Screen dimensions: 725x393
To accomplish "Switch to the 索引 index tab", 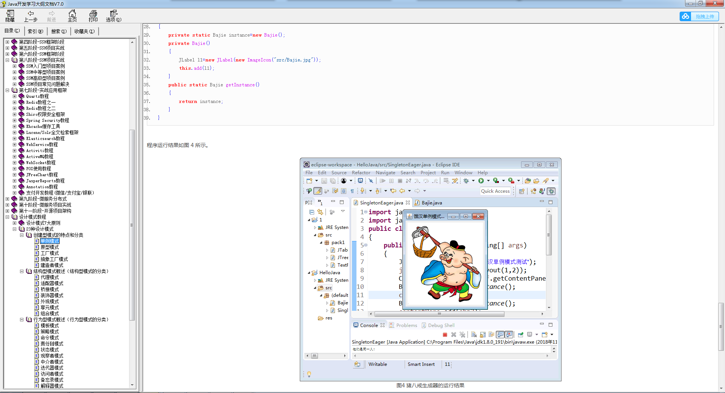I will pyautogui.click(x=35, y=31).
